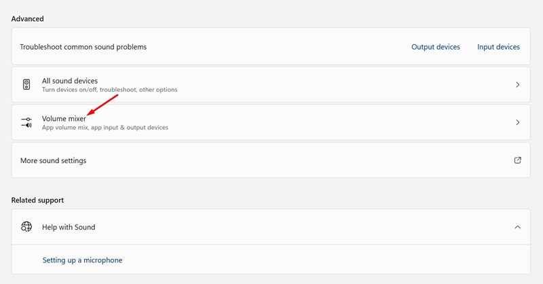Open the Setting up a microphone link

click(82, 260)
